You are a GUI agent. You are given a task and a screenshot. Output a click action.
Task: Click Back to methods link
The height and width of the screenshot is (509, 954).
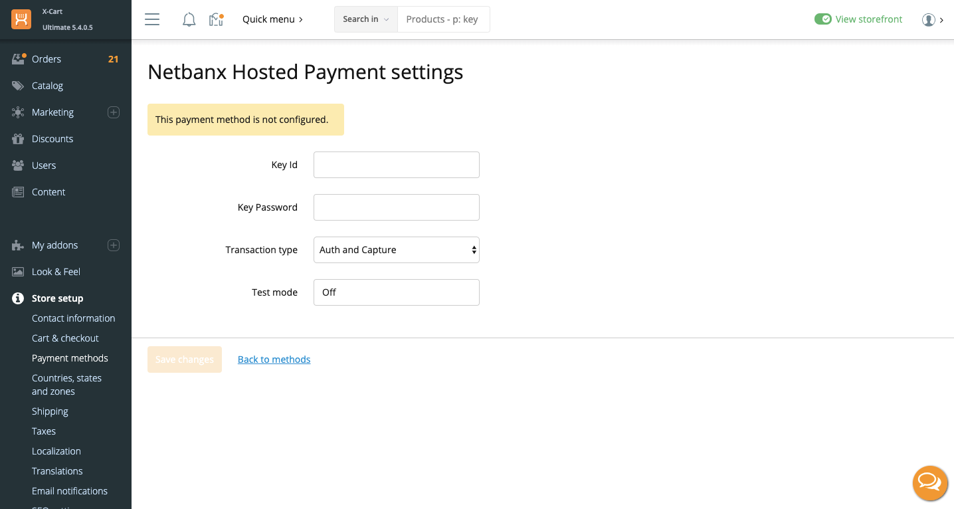(x=274, y=359)
